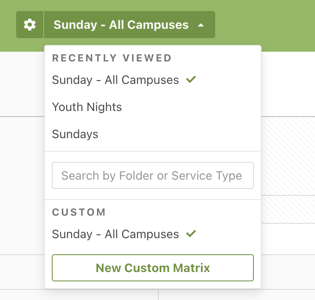Click the "Sunday - All Campuses" header dropdown label
The width and height of the screenshot is (315, 300).
tap(121, 25)
